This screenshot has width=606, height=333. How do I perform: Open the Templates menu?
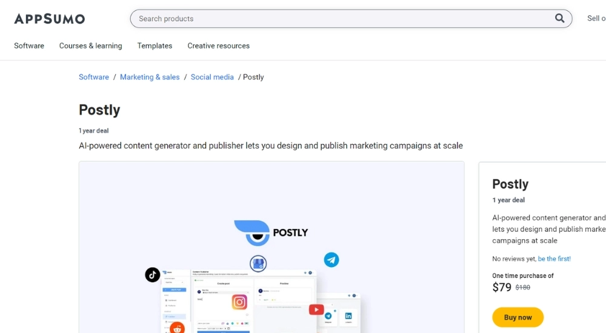click(x=155, y=45)
